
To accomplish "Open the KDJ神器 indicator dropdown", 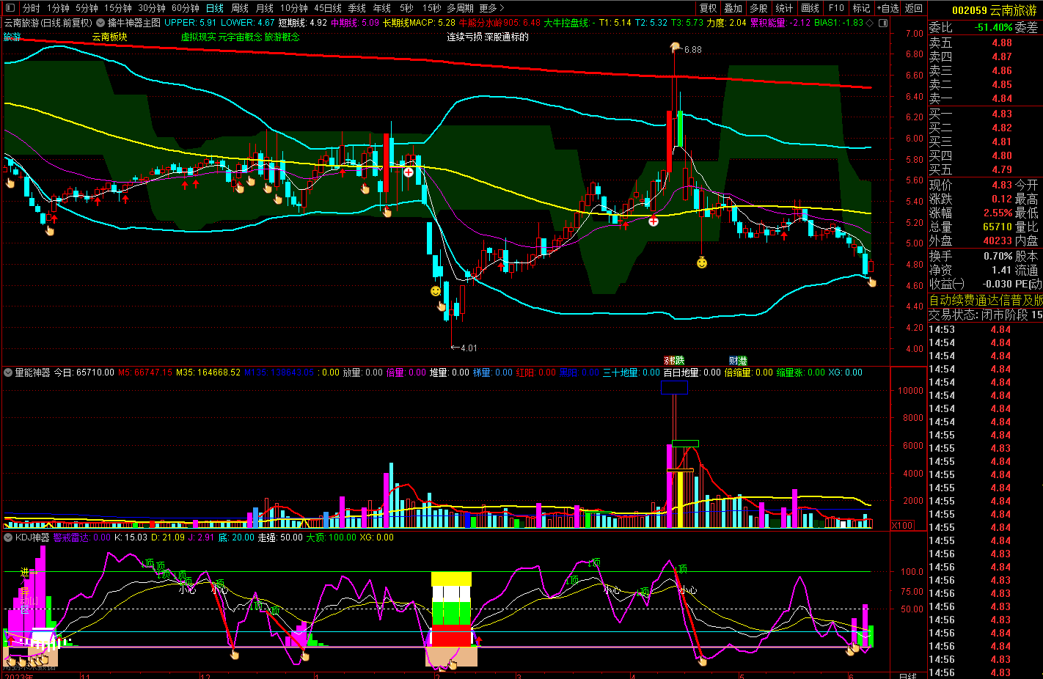I will (8, 537).
